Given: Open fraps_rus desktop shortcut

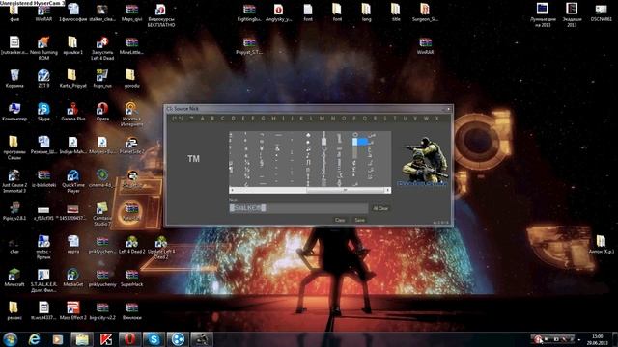Looking at the screenshot, I should [102, 78].
